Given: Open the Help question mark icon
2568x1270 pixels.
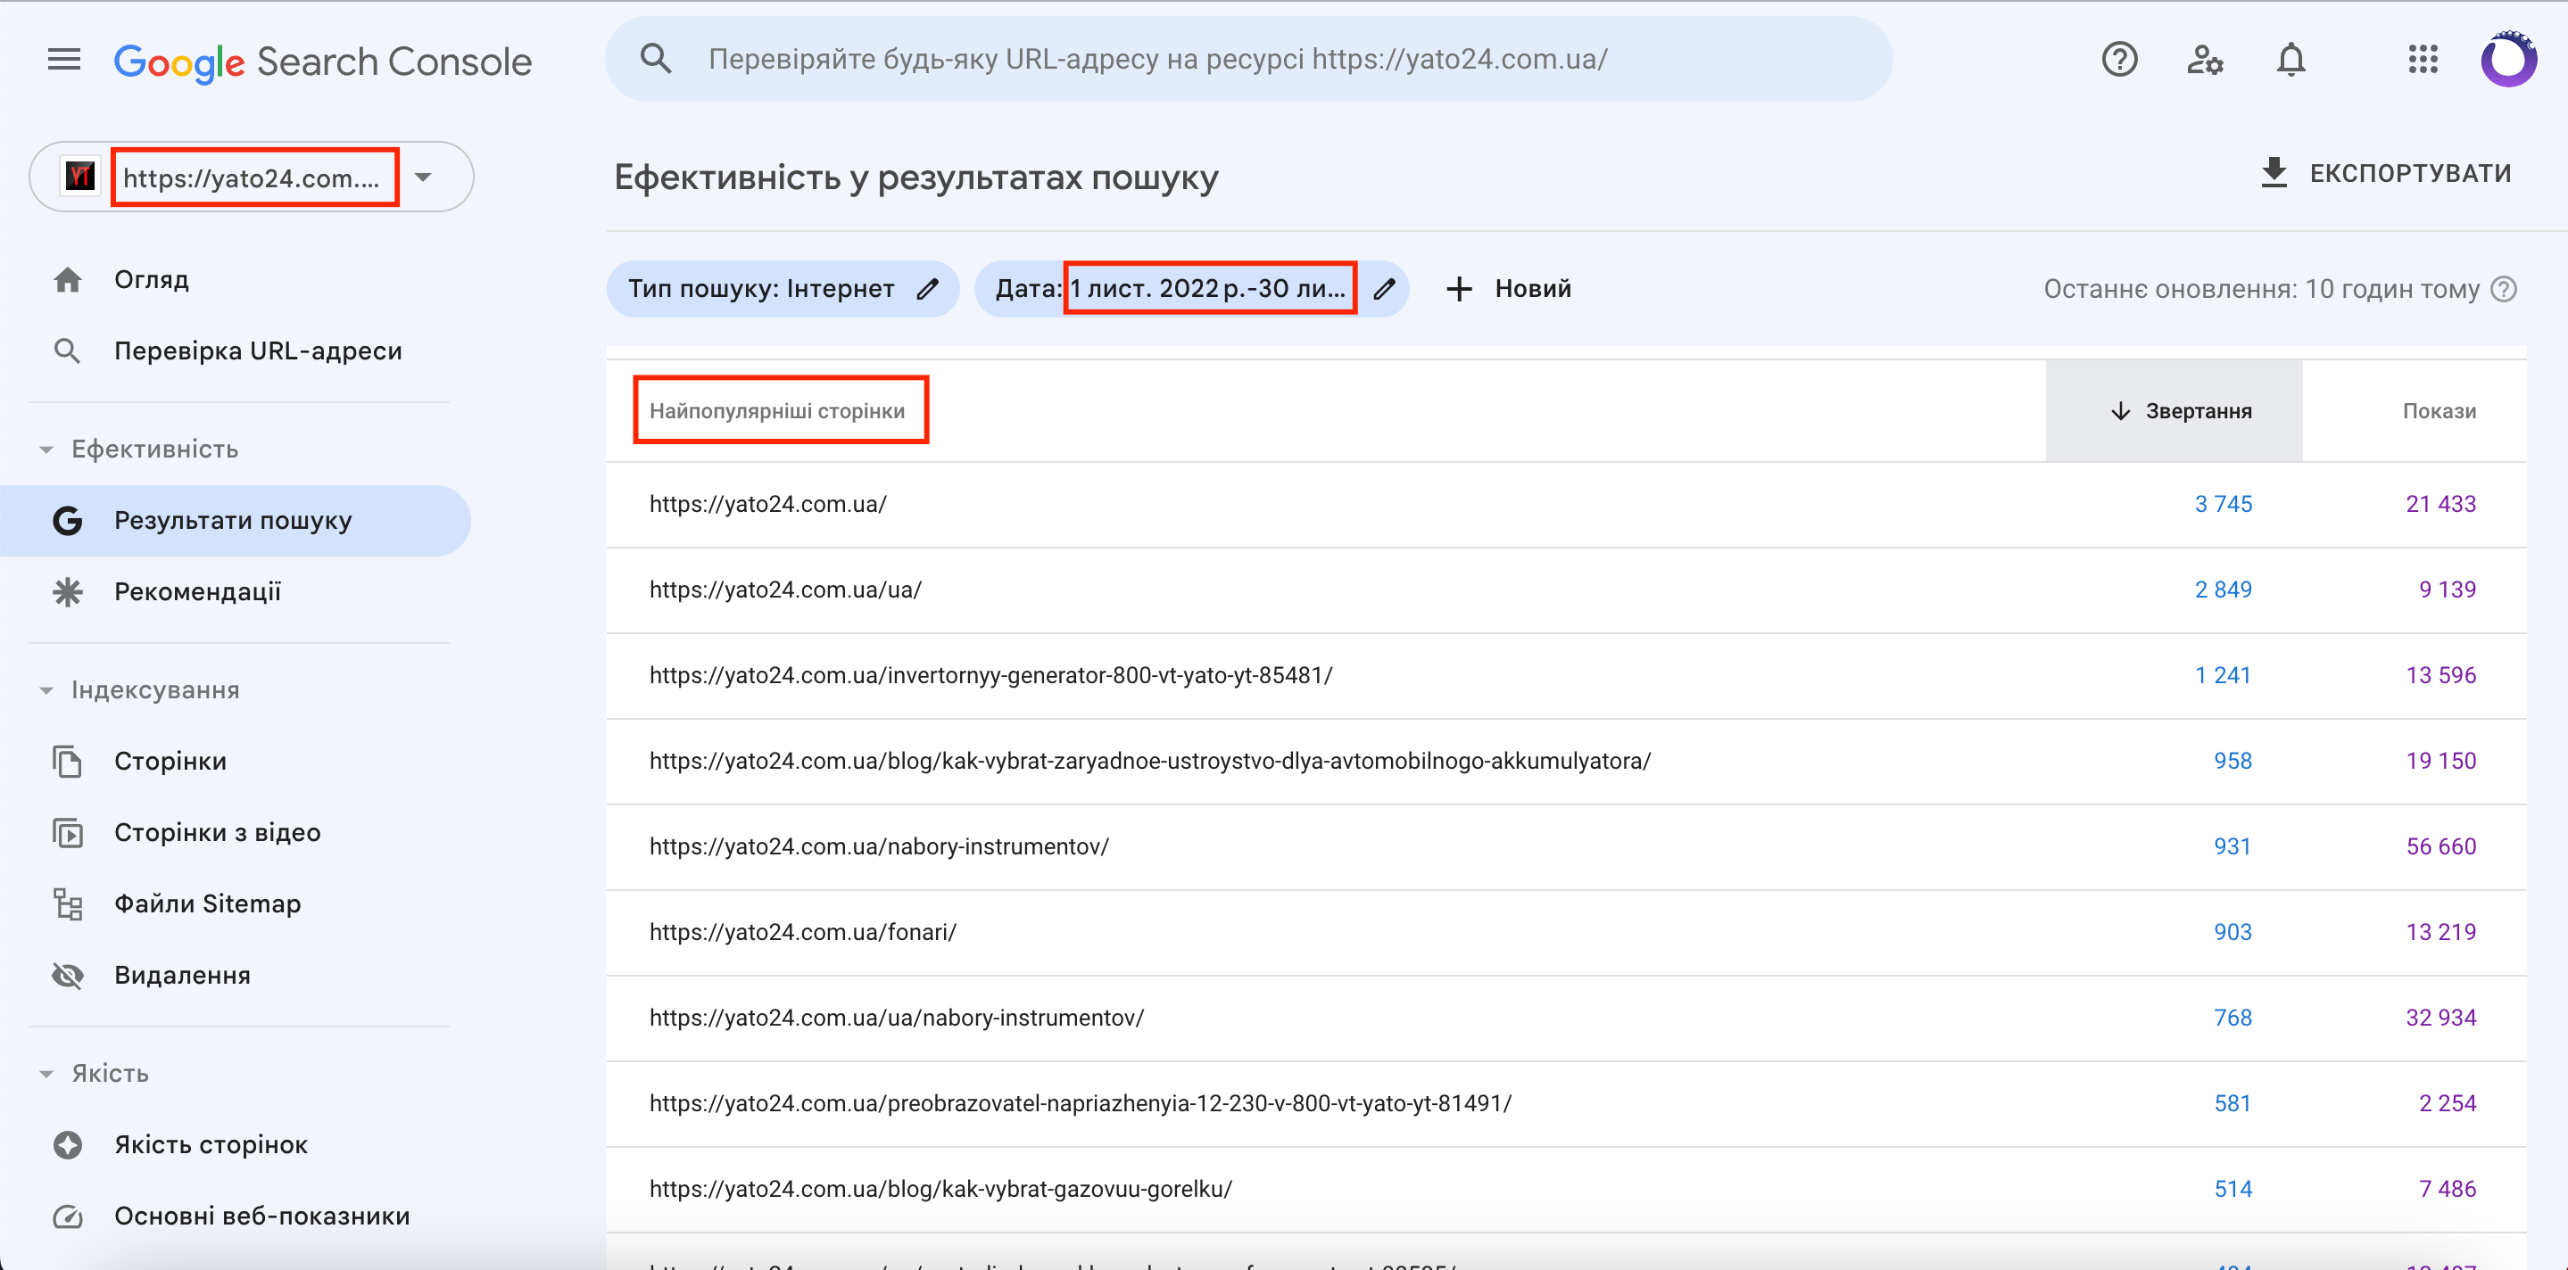Looking at the screenshot, I should tap(2119, 60).
